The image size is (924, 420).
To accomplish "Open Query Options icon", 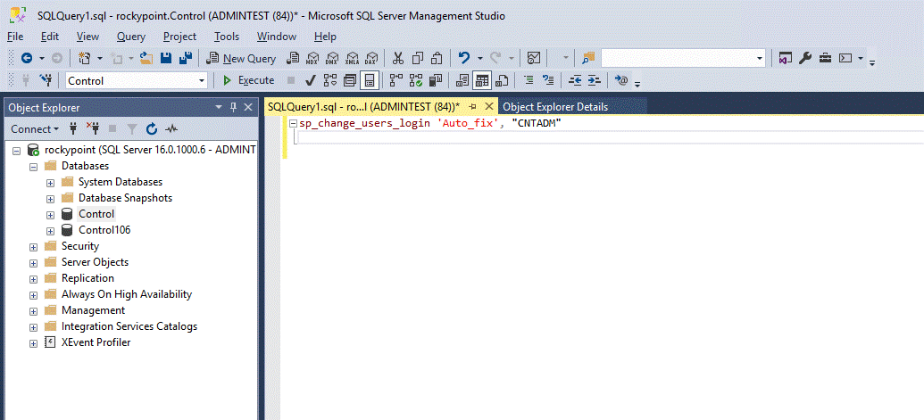I will point(350,80).
